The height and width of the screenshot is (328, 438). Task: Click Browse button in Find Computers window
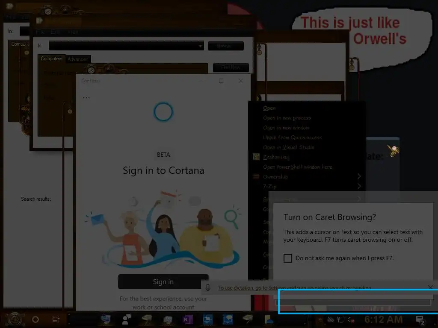226,46
